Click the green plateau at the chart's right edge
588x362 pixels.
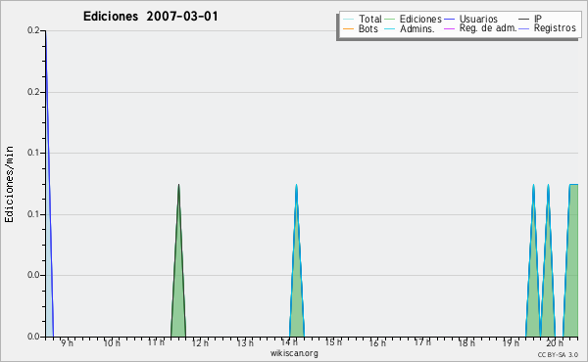tap(571, 262)
